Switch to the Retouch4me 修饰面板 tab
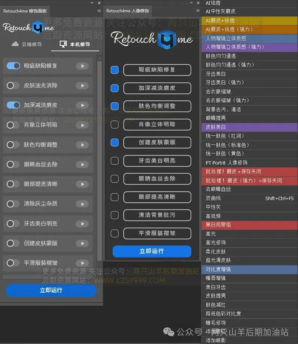The height and width of the screenshot is (344, 298). click(x=25, y=11)
